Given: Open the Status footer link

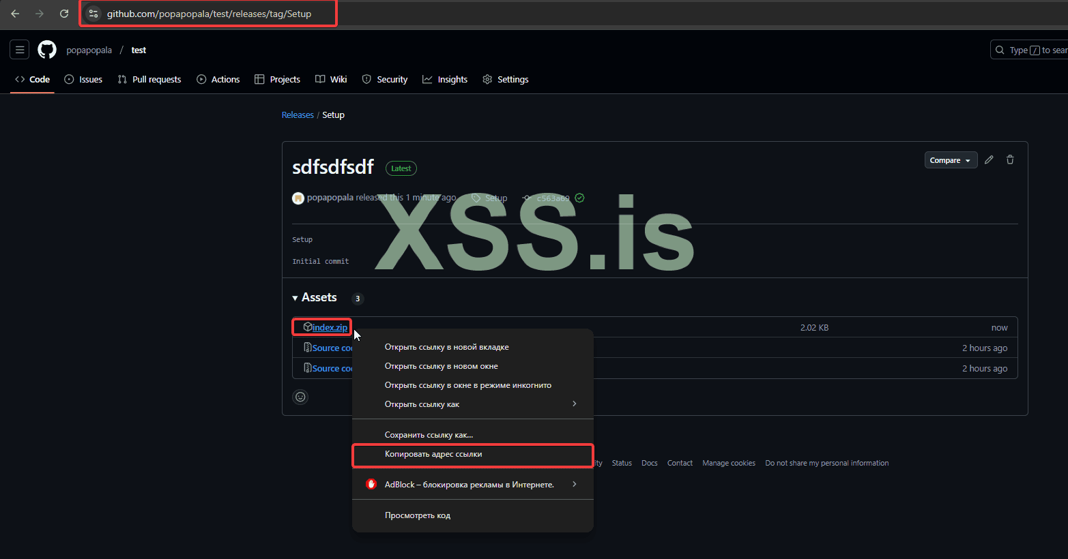Looking at the screenshot, I should coord(622,463).
